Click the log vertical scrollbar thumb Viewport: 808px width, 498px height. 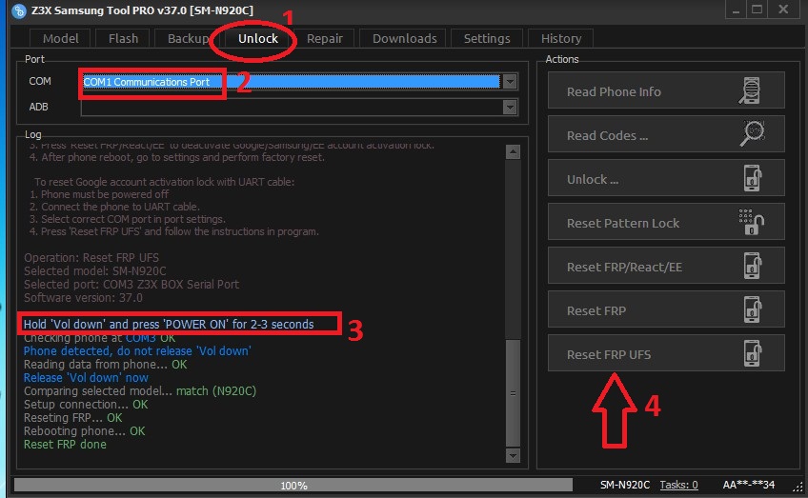[513, 393]
